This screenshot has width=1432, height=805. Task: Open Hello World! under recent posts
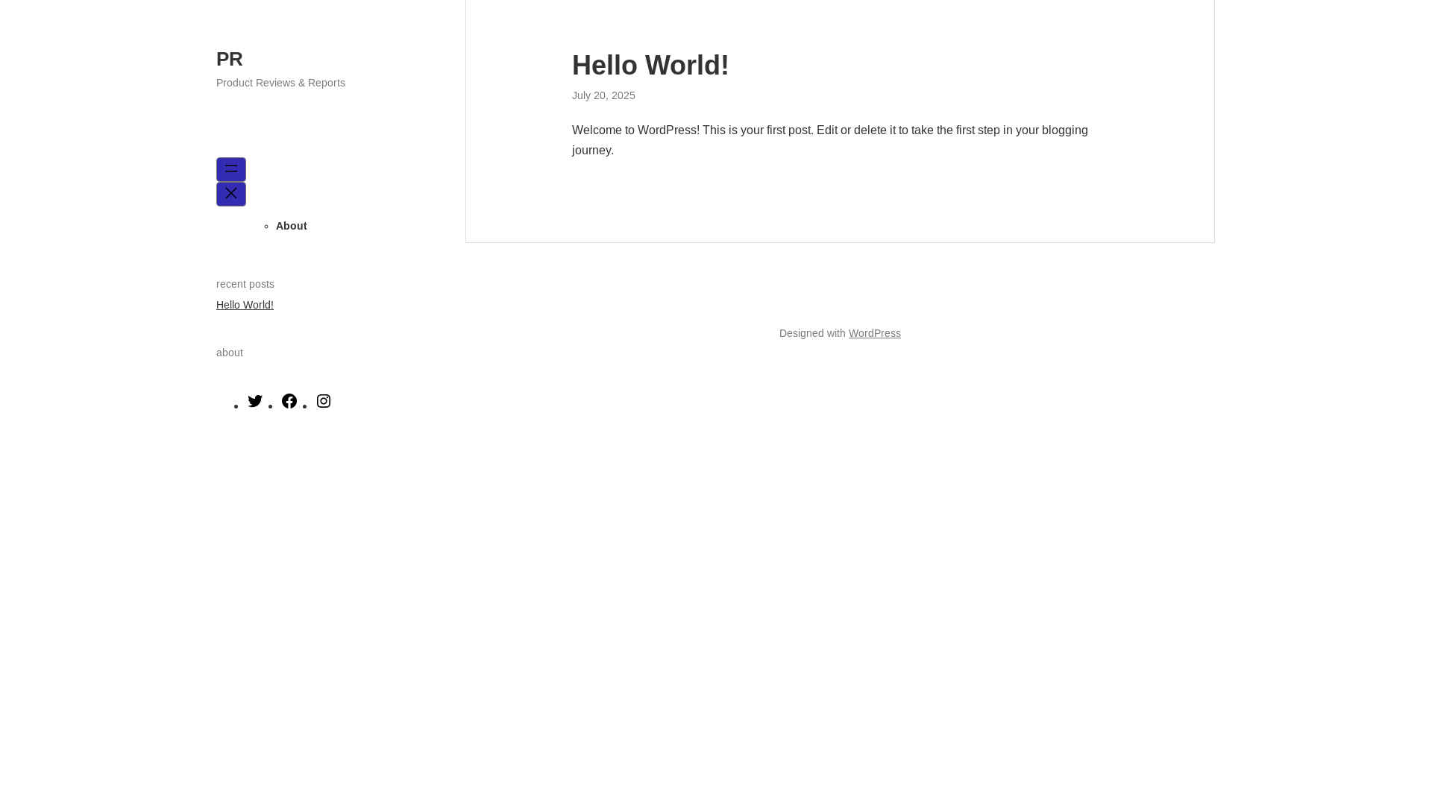[x=245, y=305]
